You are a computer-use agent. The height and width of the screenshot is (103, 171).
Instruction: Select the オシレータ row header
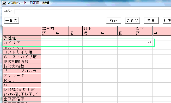coord(22,76)
